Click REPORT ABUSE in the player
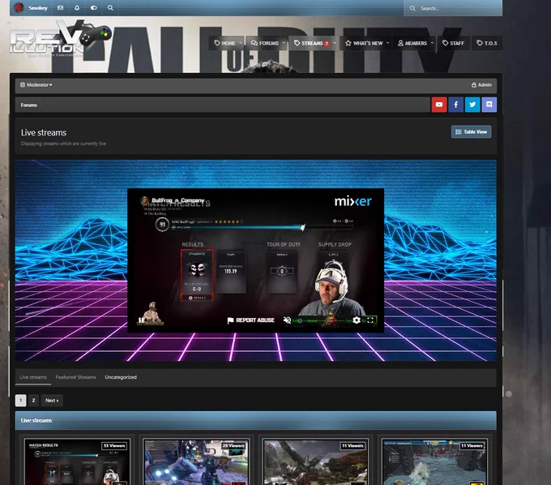Viewport: 551px width, 485px height. tap(251, 320)
